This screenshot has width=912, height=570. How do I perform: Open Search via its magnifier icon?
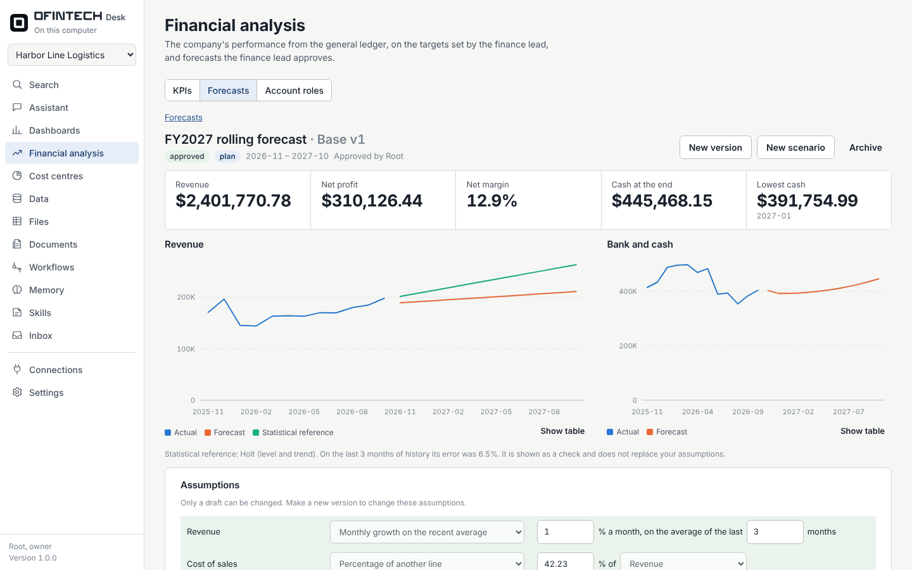coord(17,85)
